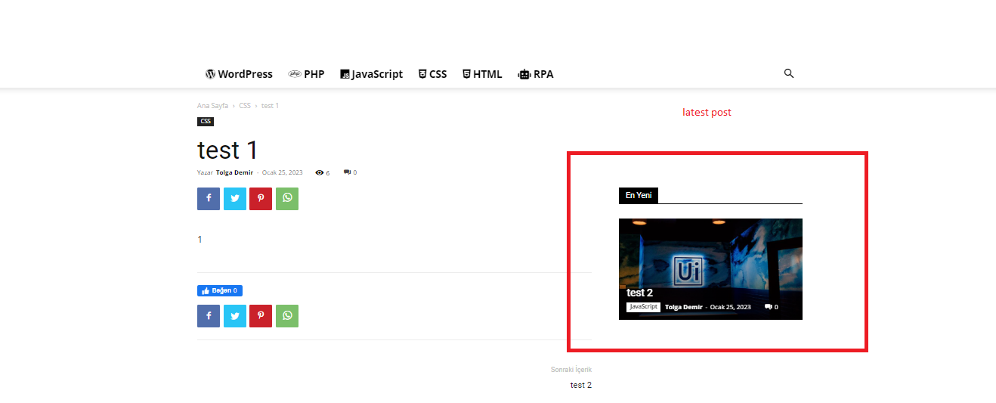Open the WordPress menu item

(x=239, y=74)
